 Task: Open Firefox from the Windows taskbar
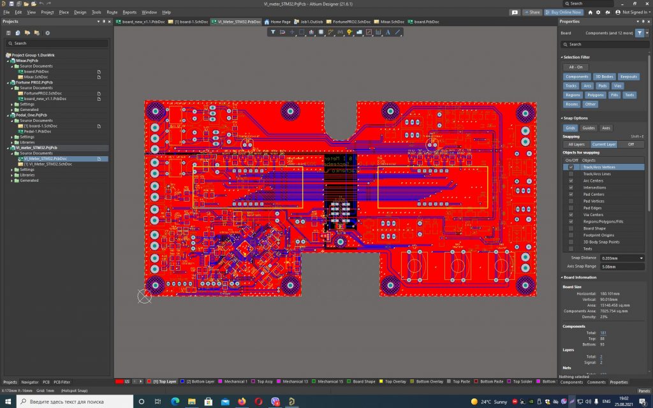241,402
